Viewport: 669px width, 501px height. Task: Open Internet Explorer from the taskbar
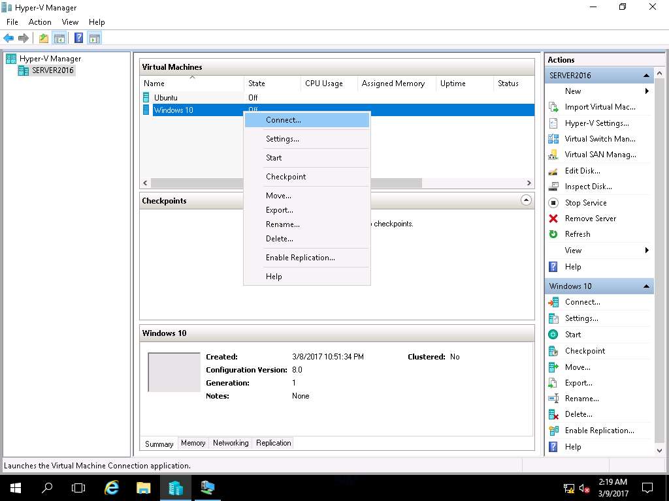(111, 487)
